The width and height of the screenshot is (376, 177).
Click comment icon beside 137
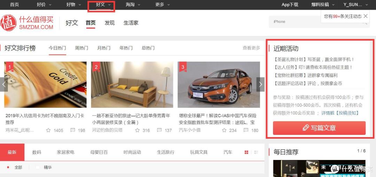point(159,130)
